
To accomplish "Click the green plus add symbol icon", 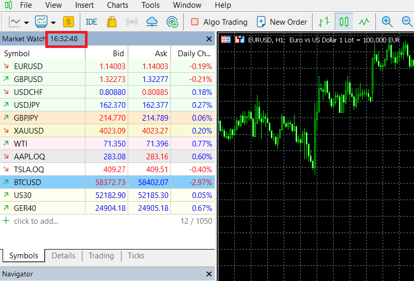I will point(6,221).
